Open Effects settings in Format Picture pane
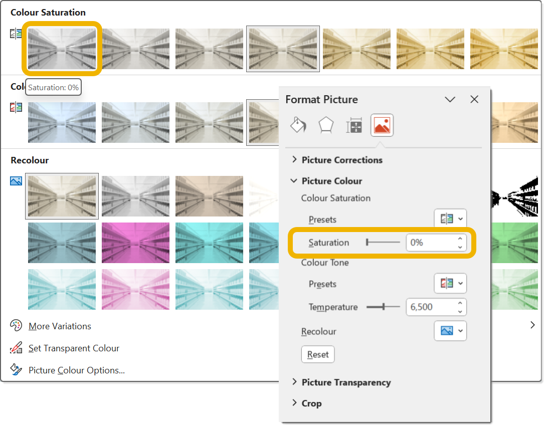 [x=326, y=125]
